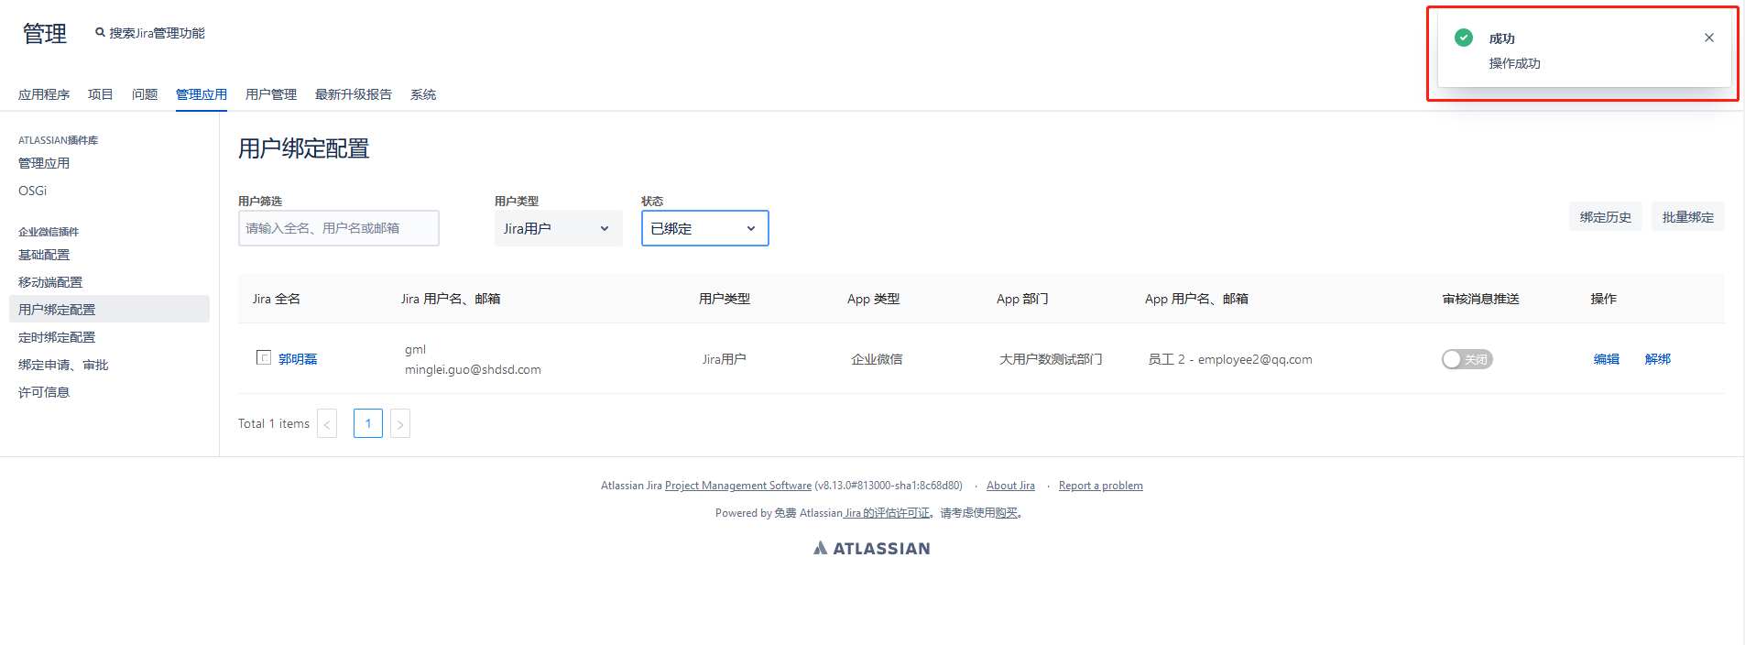Go to next page arrow
This screenshot has width=1745, height=645.
(x=399, y=424)
